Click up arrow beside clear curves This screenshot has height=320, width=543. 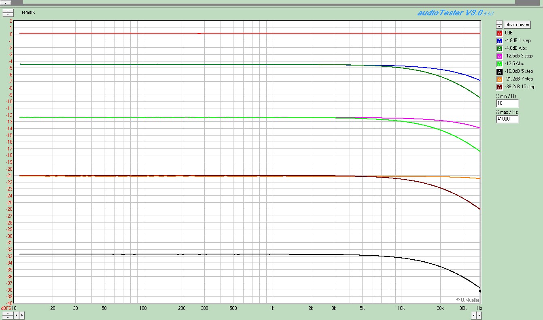(499, 23)
